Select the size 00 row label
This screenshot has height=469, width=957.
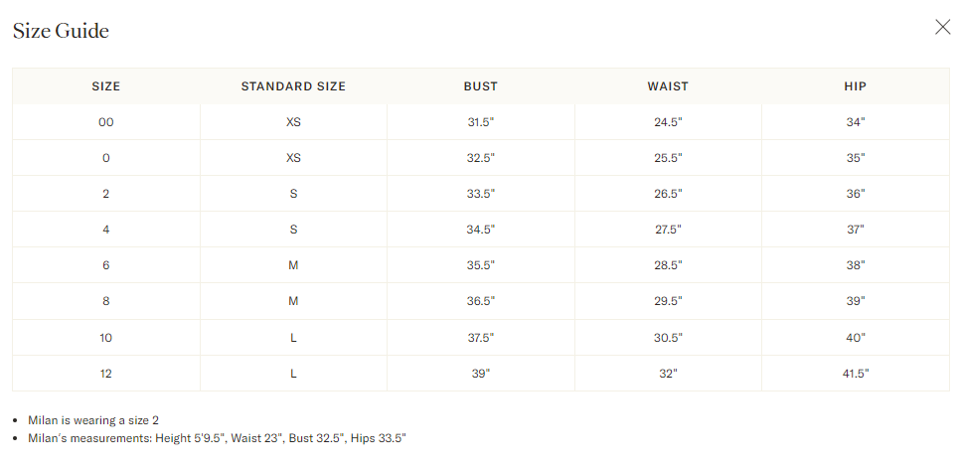(105, 122)
